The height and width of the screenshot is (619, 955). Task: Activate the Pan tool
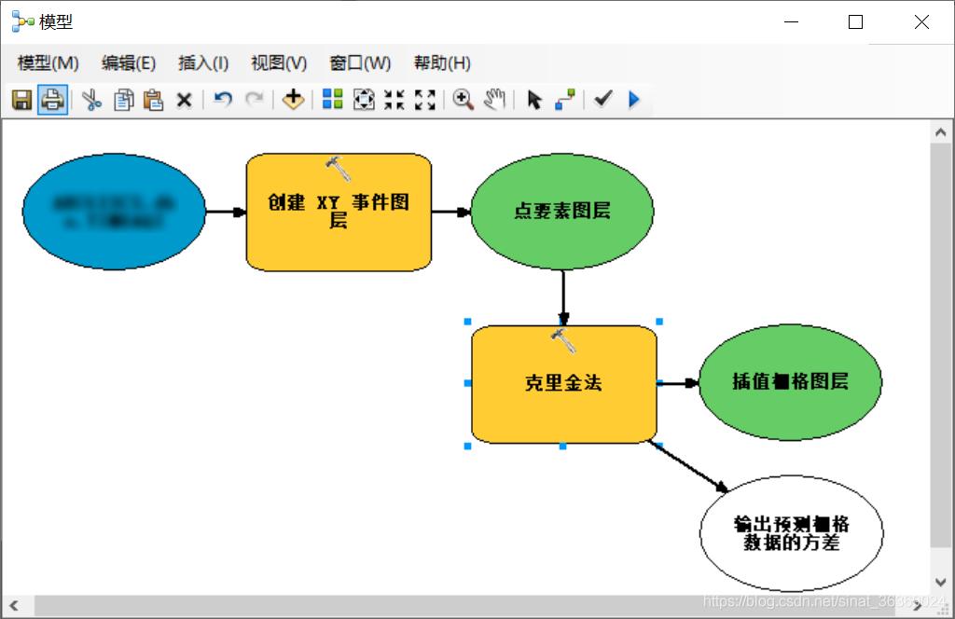coord(494,99)
